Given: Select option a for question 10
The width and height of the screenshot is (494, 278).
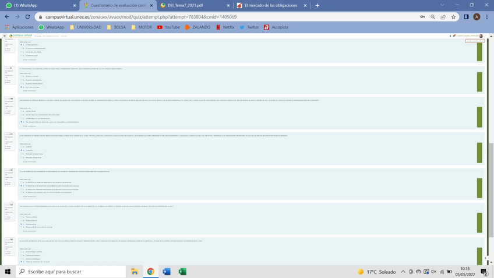Looking at the screenshot, I should tap(22, 111).
